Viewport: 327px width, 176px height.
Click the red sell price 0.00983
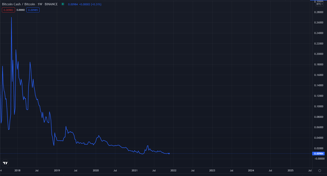[x=8, y=10]
